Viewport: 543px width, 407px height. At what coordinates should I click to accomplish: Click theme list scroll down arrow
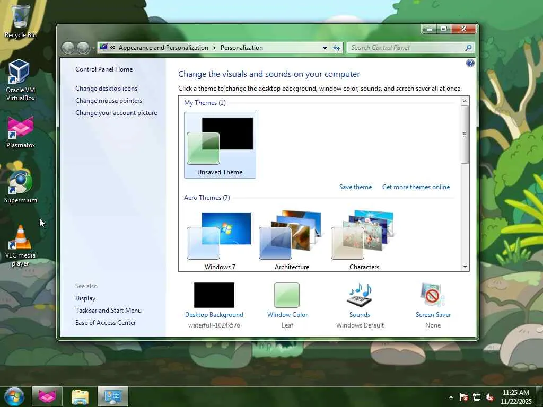(465, 267)
